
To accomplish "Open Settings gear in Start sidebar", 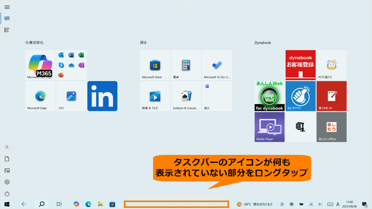I will (7, 182).
